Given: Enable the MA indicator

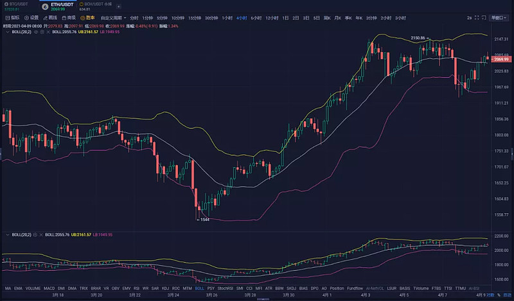Looking at the screenshot, I should tap(8, 288).
